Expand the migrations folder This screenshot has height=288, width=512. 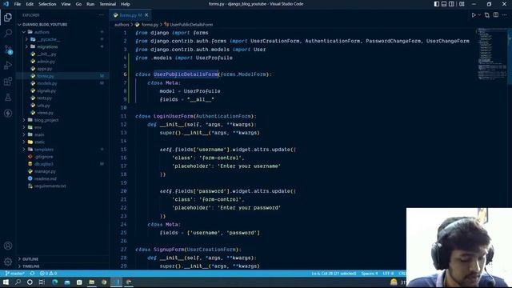coord(47,46)
